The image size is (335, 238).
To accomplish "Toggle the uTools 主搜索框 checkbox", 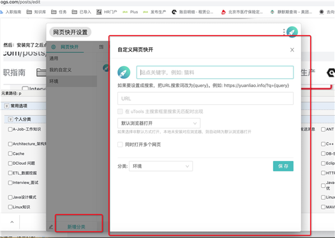I will (x=120, y=111).
